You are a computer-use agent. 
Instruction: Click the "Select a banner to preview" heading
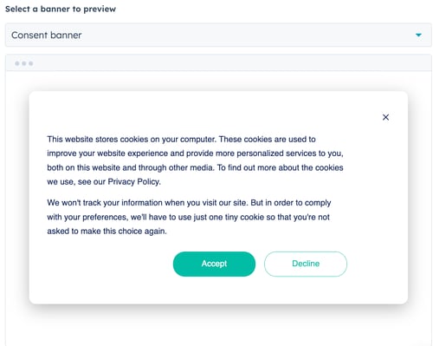pos(61,9)
